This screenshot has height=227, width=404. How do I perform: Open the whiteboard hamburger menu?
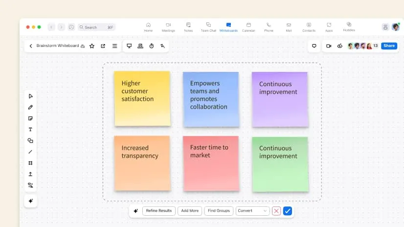pos(114,46)
